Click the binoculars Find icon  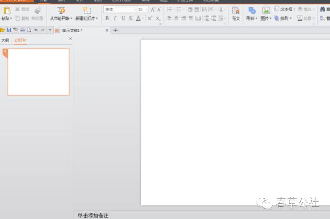[x=322, y=9]
